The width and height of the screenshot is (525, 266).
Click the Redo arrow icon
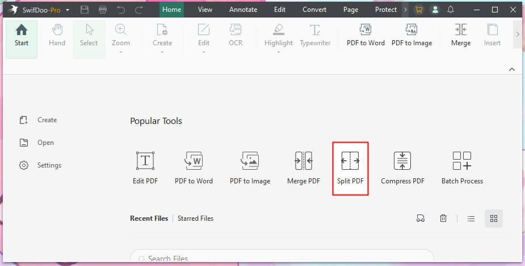(139, 10)
